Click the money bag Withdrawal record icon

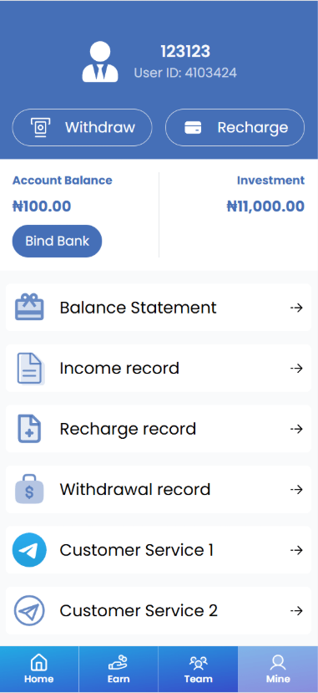point(29,489)
